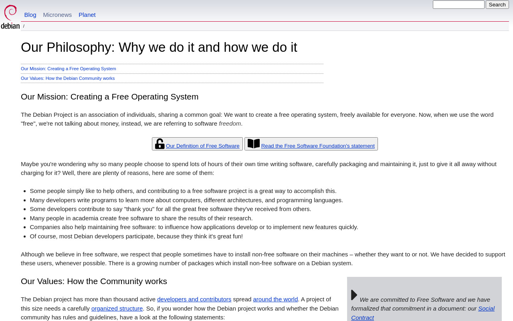The height and width of the screenshot is (321, 513).
Task: Click the Search button
Action: tap(497, 5)
